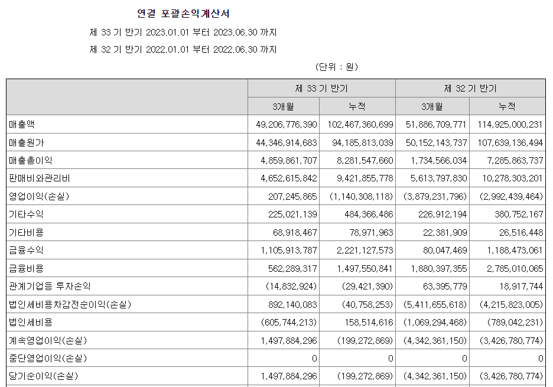Click the 금융비용 row label
The width and height of the screenshot is (553, 387).
point(26,268)
